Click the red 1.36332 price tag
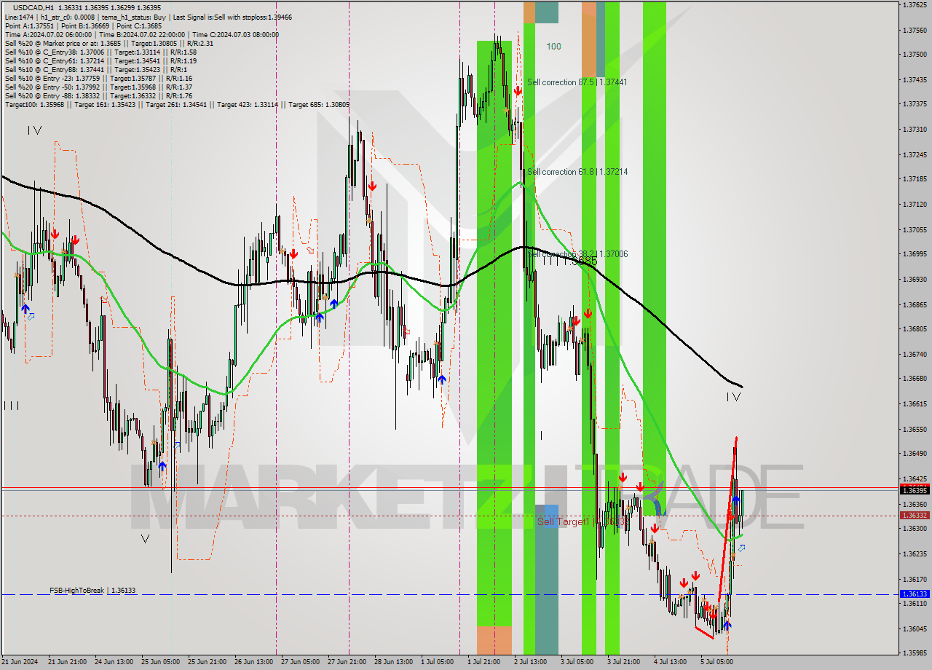932x670 pixels. (x=915, y=515)
